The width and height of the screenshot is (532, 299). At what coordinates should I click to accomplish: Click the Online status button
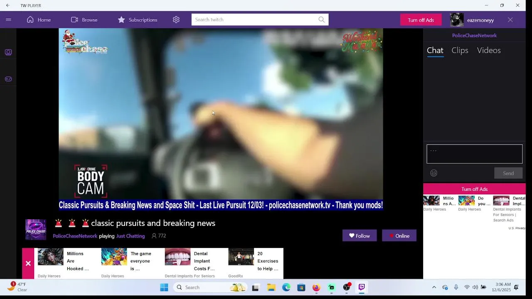click(399, 235)
